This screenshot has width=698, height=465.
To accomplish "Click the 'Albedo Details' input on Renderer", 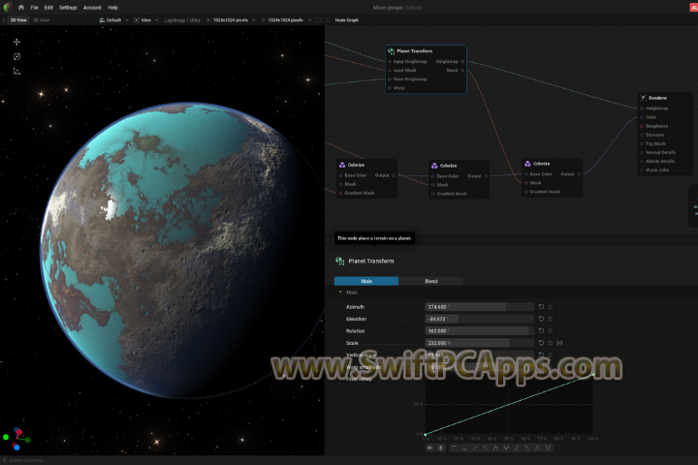I will 642,161.
